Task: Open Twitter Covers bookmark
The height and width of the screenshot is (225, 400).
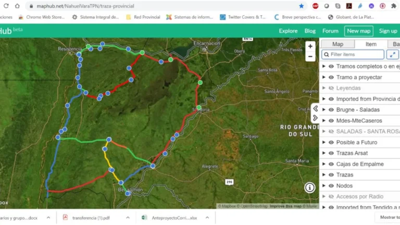Action: (243, 17)
